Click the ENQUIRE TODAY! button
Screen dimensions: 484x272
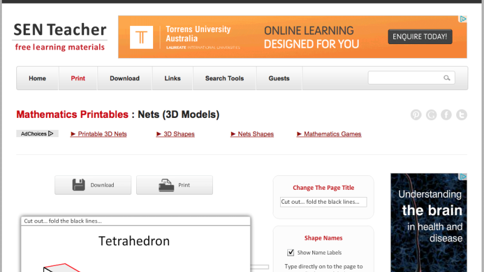point(420,37)
